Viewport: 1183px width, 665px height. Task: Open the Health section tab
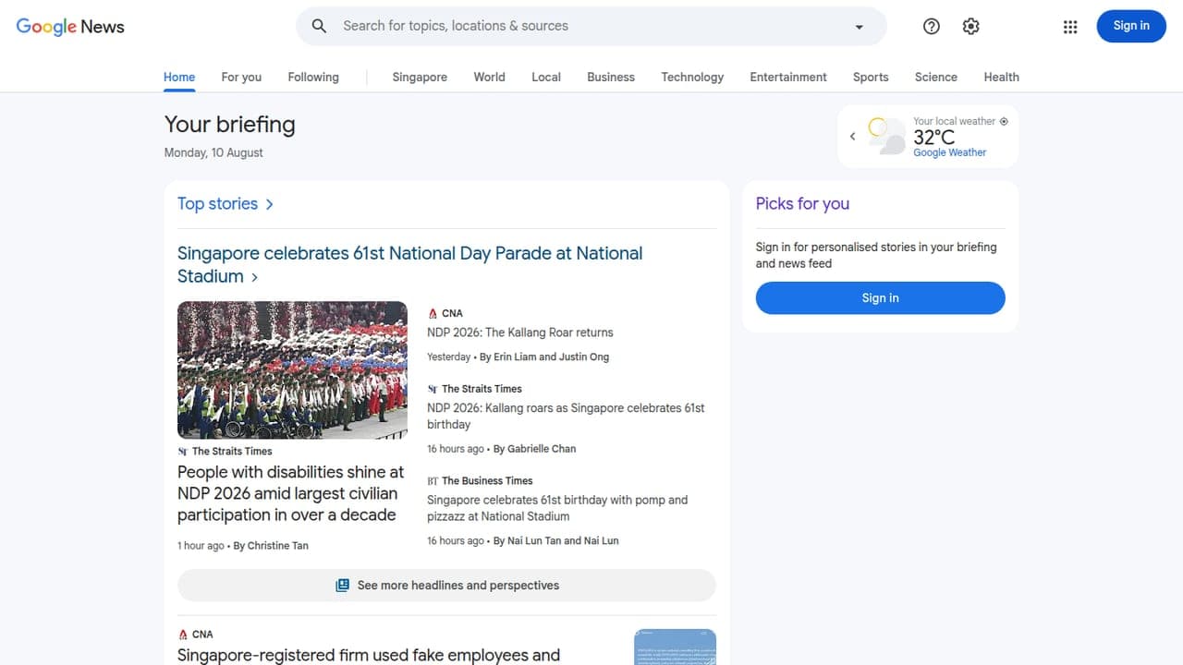pyautogui.click(x=1001, y=77)
